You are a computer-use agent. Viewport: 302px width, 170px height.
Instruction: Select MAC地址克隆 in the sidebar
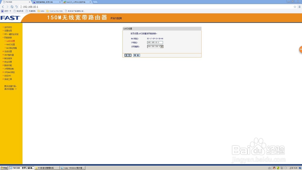coord(11,48)
